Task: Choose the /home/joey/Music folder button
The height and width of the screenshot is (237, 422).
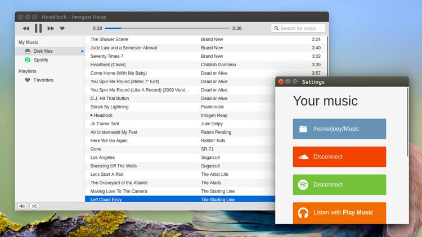Action: [339, 129]
